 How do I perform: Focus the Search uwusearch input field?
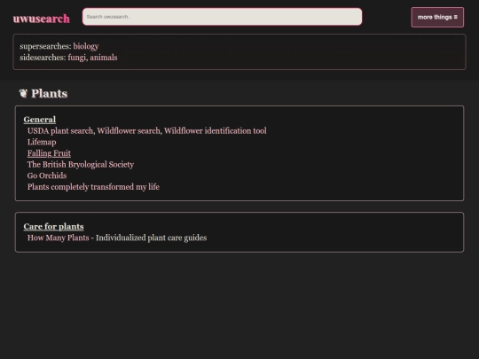point(222,17)
